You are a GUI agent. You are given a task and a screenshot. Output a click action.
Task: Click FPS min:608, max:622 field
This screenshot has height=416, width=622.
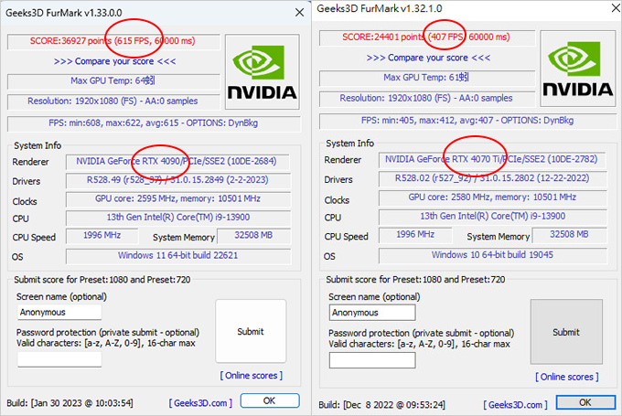tap(154, 123)
